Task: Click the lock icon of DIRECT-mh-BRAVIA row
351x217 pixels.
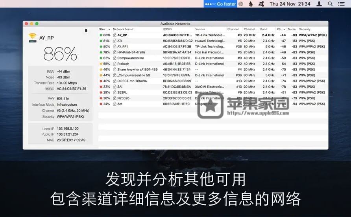Action: (115, 81)
